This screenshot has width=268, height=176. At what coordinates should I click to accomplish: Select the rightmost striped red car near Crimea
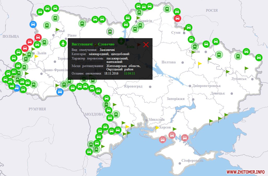tap(185, 138)
